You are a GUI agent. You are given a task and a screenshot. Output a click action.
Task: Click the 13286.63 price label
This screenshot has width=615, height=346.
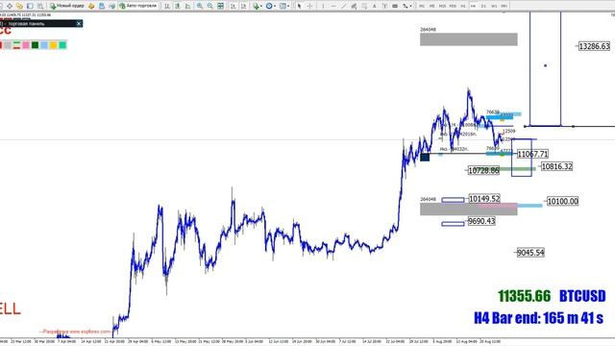coord(594,46)
